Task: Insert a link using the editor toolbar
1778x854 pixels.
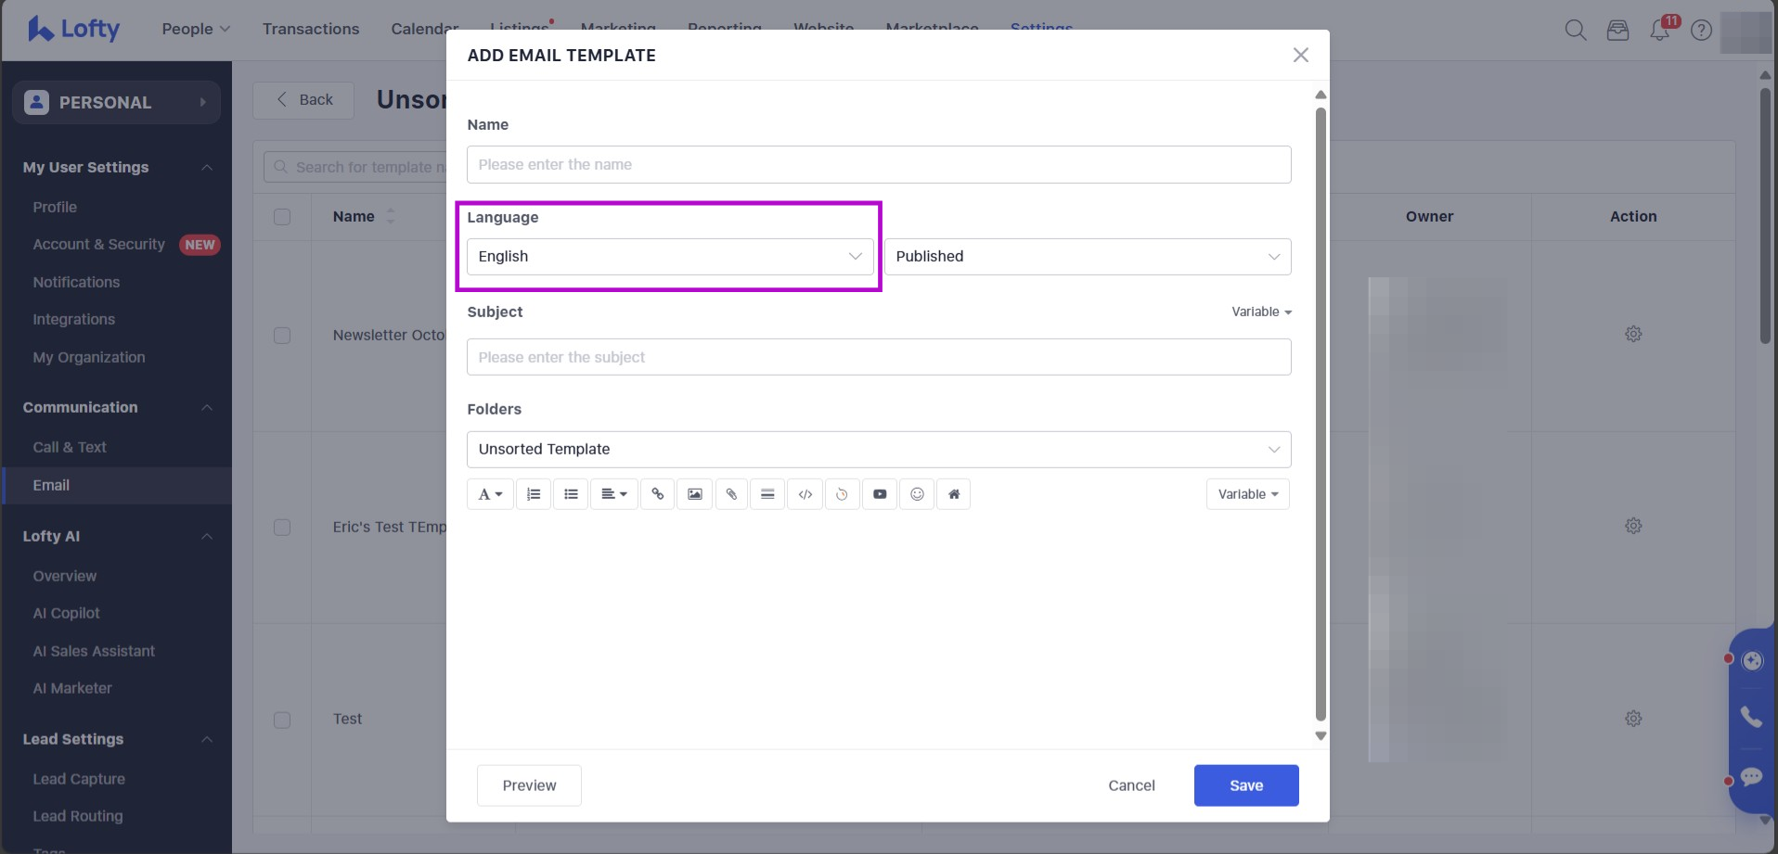Action: pos(657,494)
